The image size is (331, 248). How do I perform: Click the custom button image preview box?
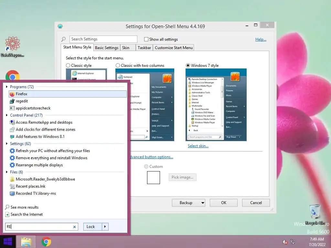click(x=154, y=178)
